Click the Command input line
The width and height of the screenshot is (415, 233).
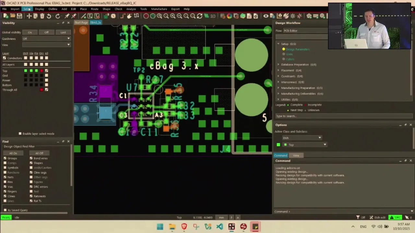click(344, 211)
